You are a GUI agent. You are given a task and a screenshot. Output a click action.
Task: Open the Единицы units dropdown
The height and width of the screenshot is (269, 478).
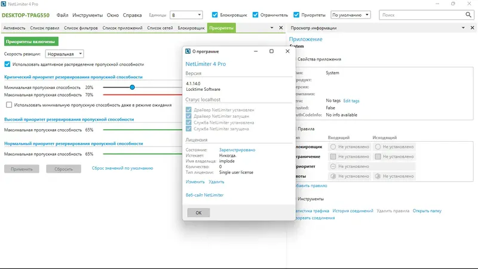click(x=186, y=14)
